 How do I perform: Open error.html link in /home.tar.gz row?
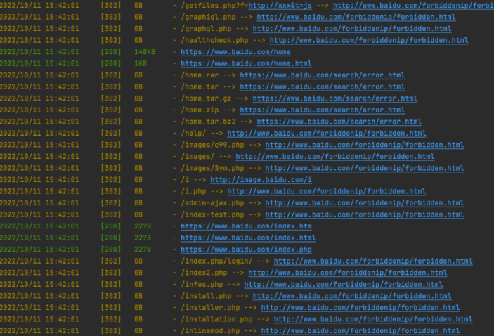[x=335, y=98]
